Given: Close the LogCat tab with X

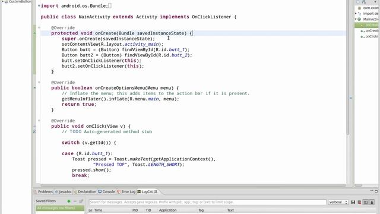Looking at the screenshot, I should pyautogui.click(x=156, y=191).
